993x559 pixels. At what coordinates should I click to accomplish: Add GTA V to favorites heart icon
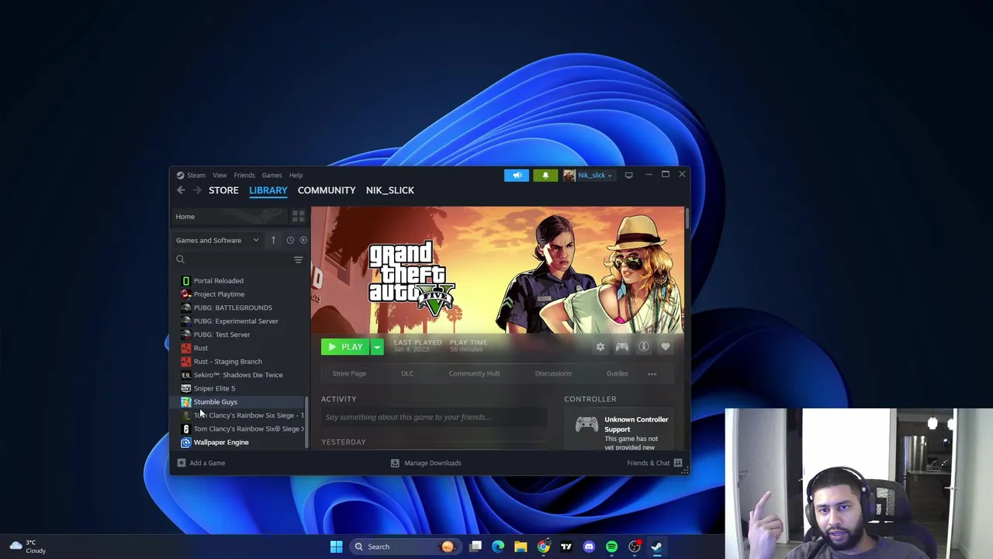coord(666,347)
